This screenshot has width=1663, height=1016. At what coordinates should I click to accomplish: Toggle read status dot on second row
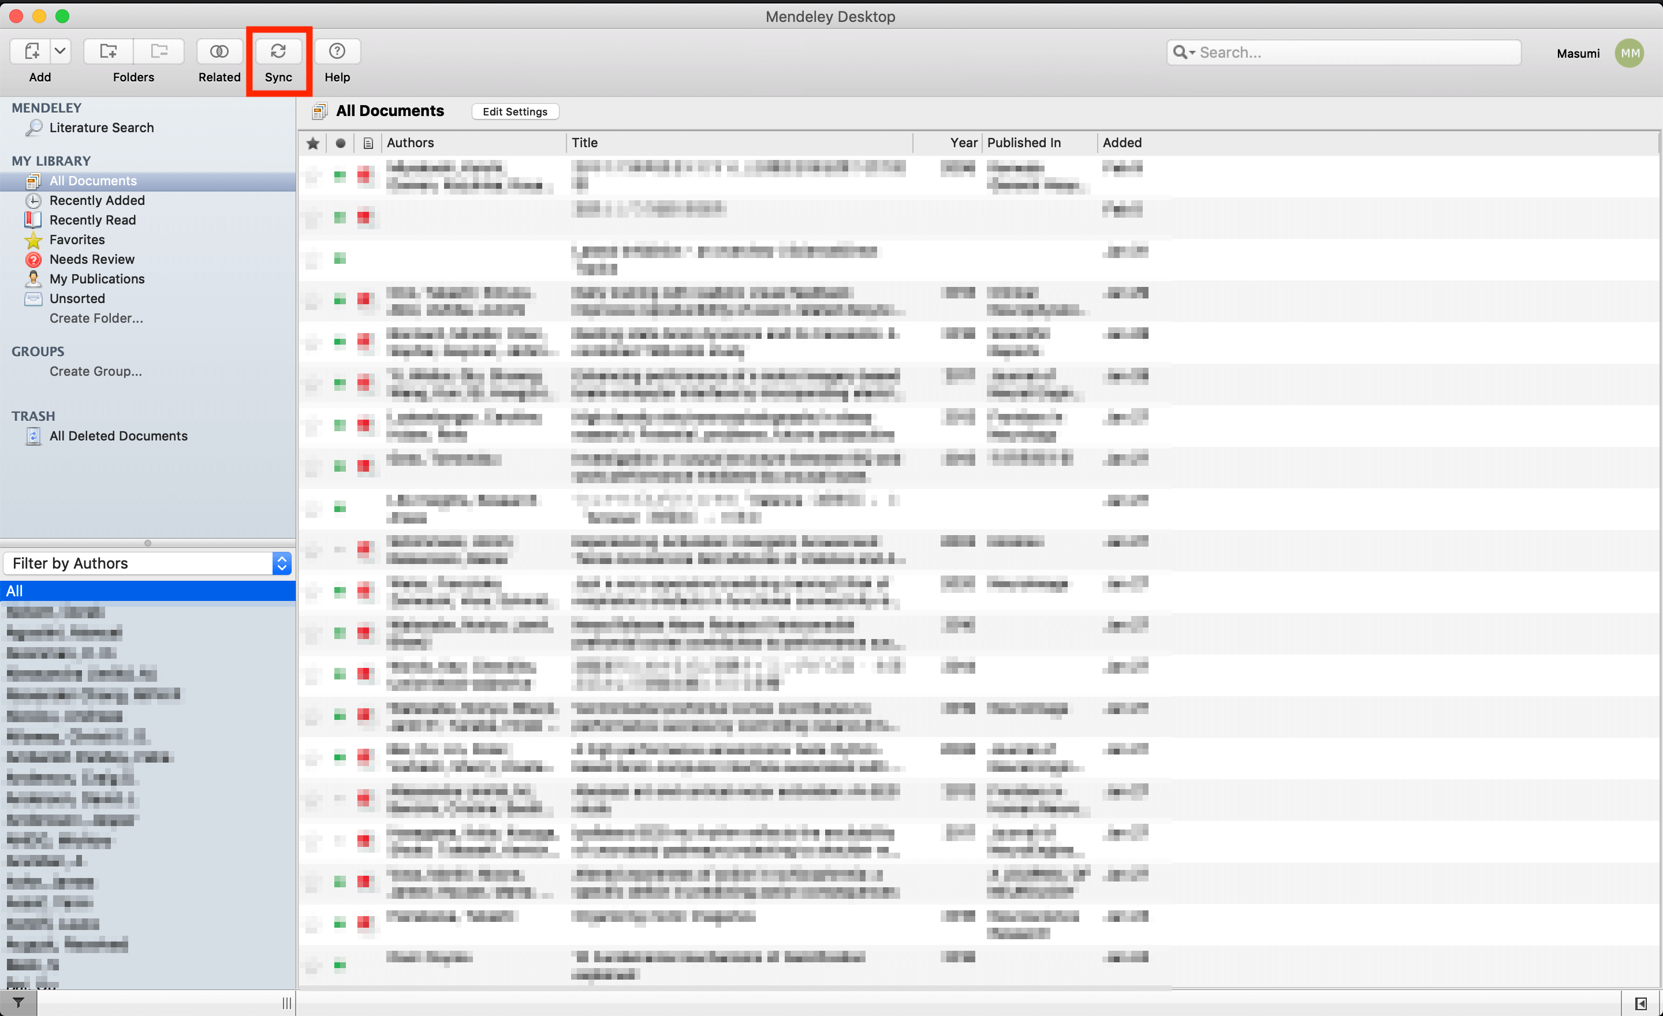pos(340,217)
